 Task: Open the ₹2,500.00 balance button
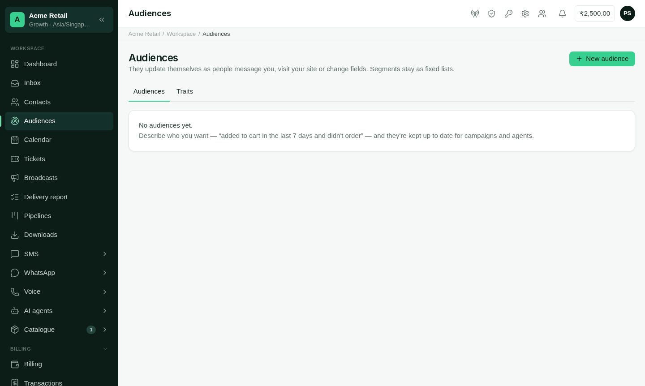pos(595,13)
